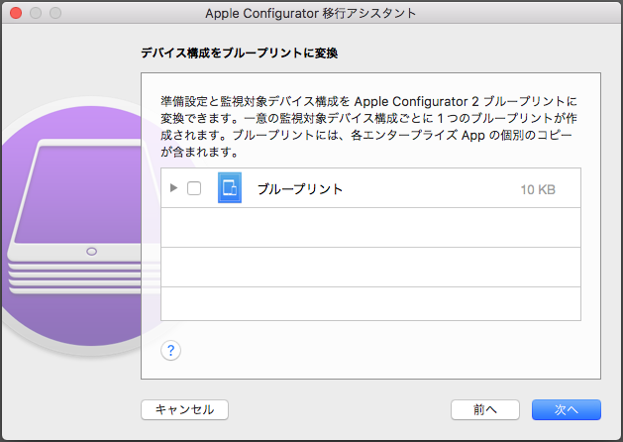Select the ブループリント row label
The height and width of the screenshot is (442, 623).
pos(300,189)
